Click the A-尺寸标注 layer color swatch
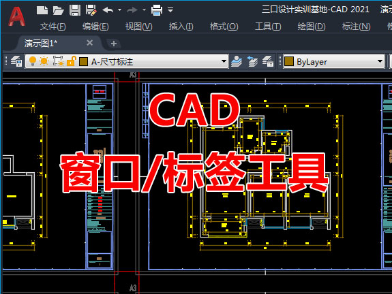The width and height of the screenshot is (392, 294). pyautogui.click(x=83, y=61)
